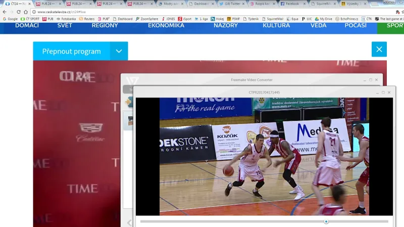Image resolution: width=404 pixels, height=227 pixels.
Task: Open the SVĚT news section
Action: coord(65,25)
